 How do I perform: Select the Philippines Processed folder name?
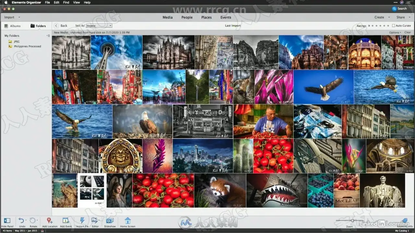pos(28,46)
